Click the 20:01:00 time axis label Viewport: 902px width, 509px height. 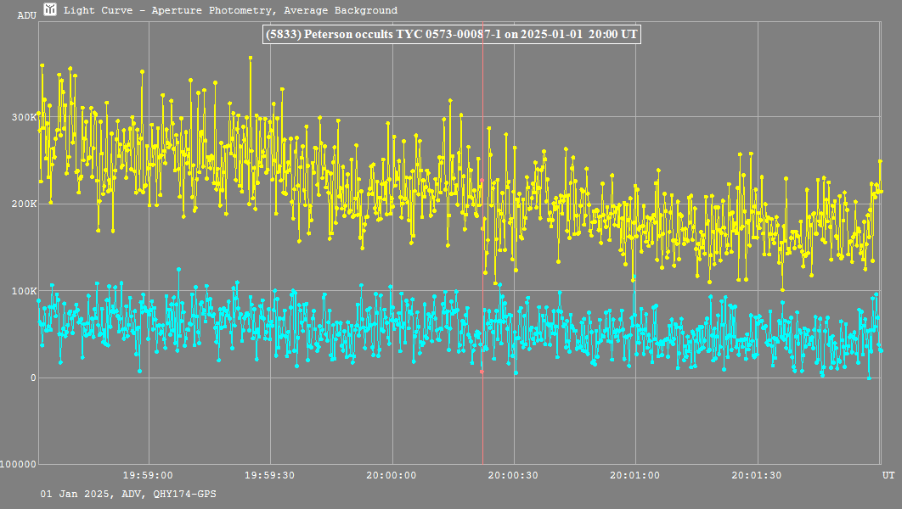634,476
